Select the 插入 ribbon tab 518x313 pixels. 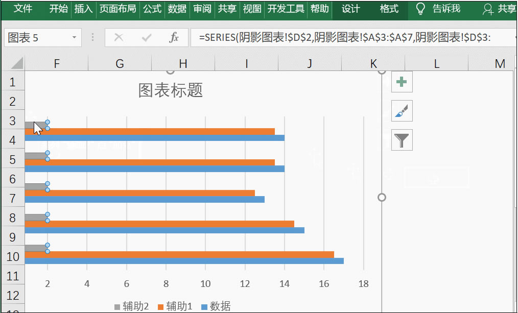click(x=83, y=9)
